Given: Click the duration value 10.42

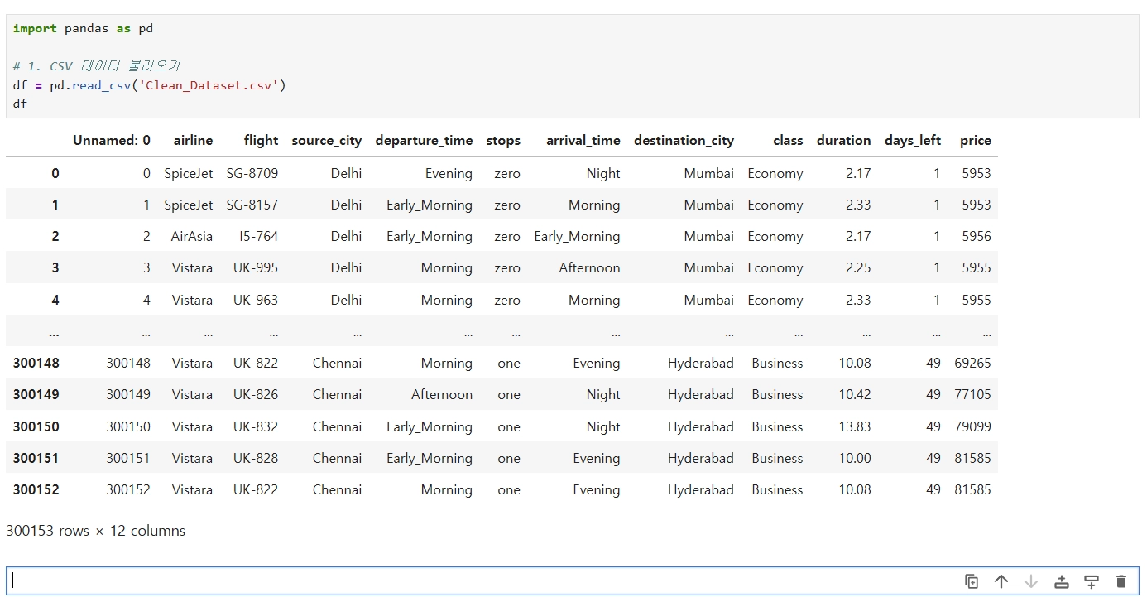Looking at the screenshot, I should [855, 395].
